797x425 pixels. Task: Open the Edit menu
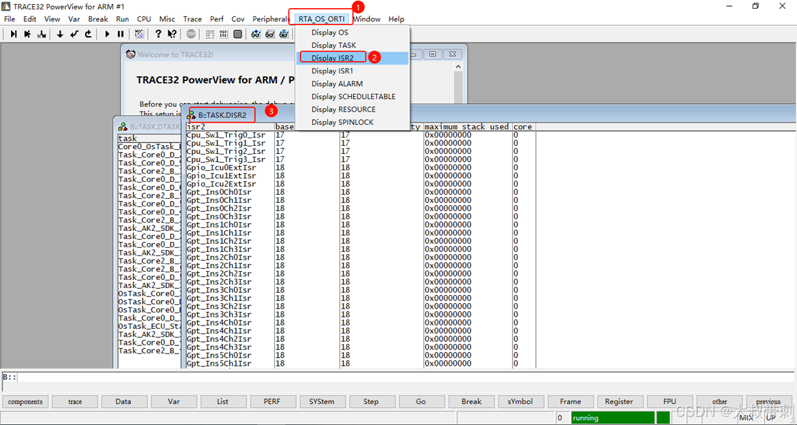coord(30,19)
